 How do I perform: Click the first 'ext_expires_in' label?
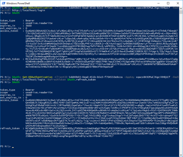(11, 28)
